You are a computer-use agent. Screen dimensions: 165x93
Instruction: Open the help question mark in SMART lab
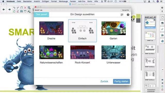tap(128, 15)
